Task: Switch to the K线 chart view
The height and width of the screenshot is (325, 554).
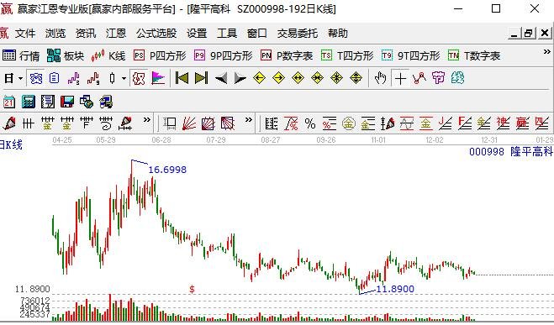Action: [108, 55]
